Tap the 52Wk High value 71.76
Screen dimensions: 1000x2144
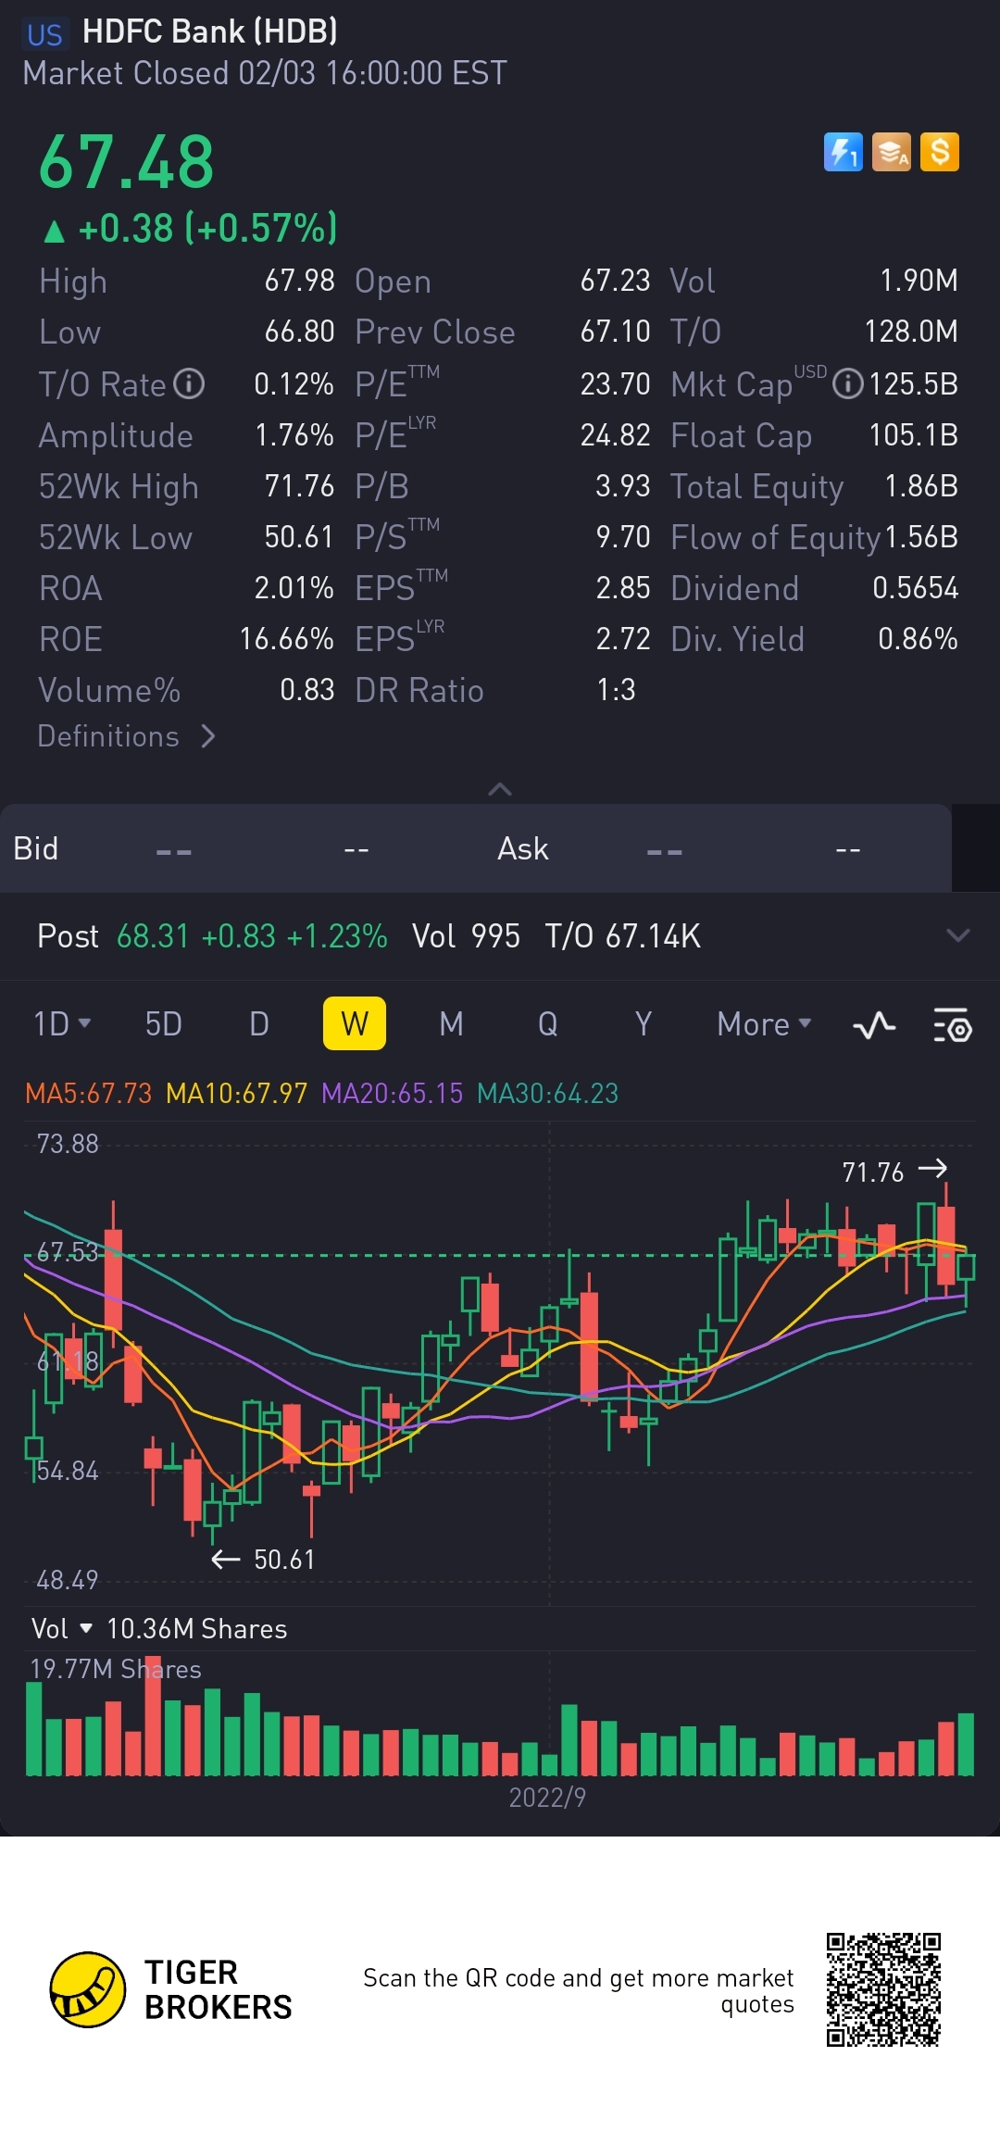[298, 486]
